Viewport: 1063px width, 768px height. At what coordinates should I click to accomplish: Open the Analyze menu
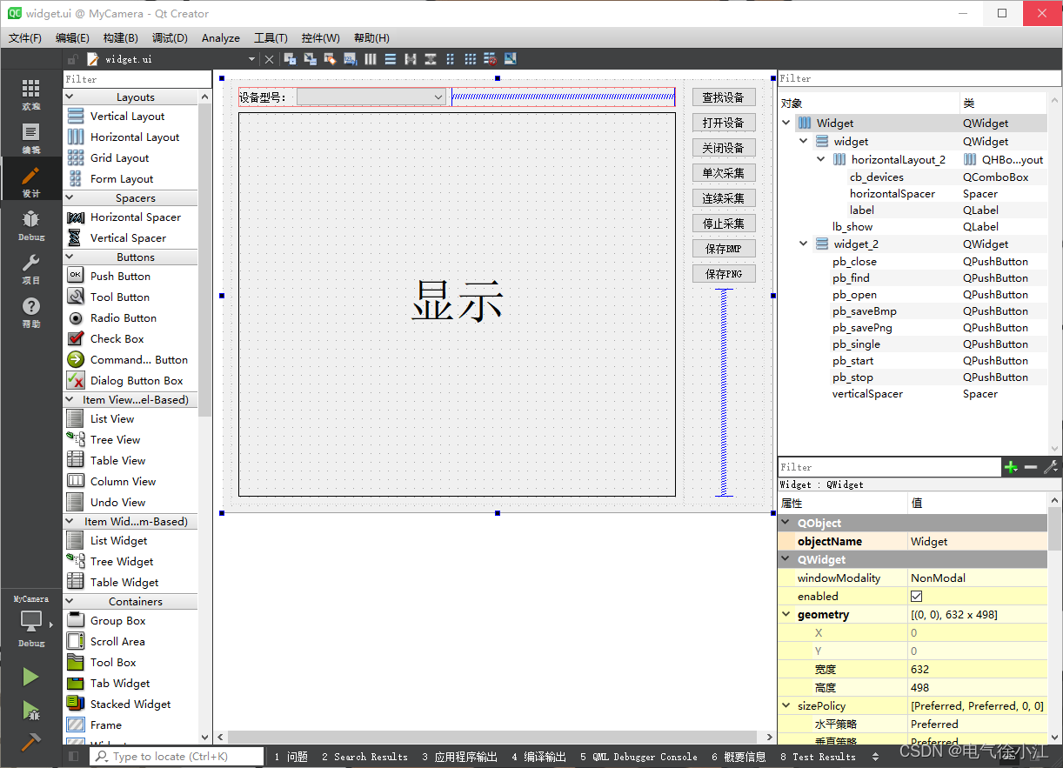click(221, 37)
